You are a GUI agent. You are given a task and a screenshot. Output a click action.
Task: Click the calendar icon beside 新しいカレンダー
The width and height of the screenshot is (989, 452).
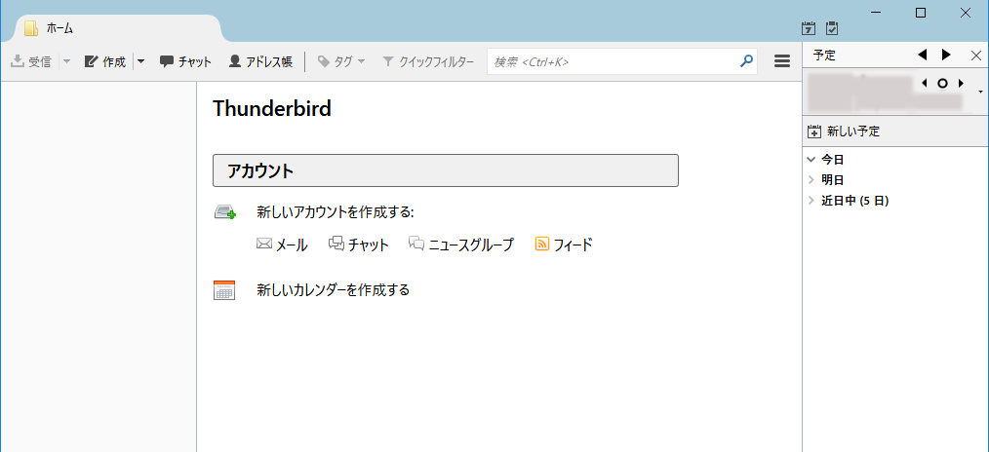224,290
